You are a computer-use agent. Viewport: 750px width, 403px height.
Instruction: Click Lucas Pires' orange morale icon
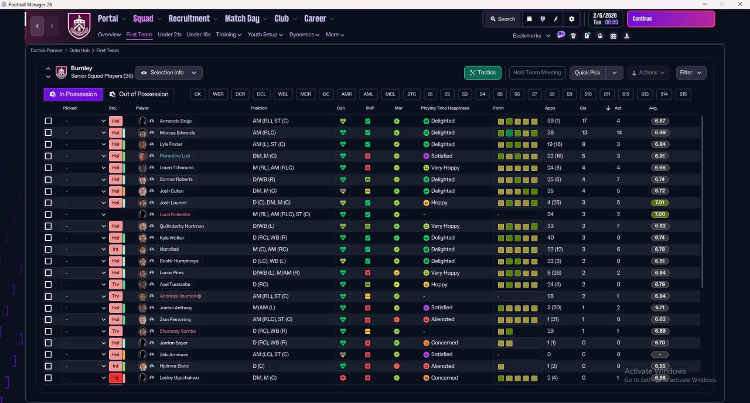pos(397,273)
